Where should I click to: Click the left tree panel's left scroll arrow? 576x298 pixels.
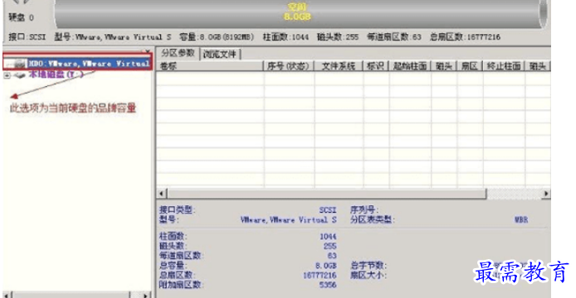click(x=7, y=295)
